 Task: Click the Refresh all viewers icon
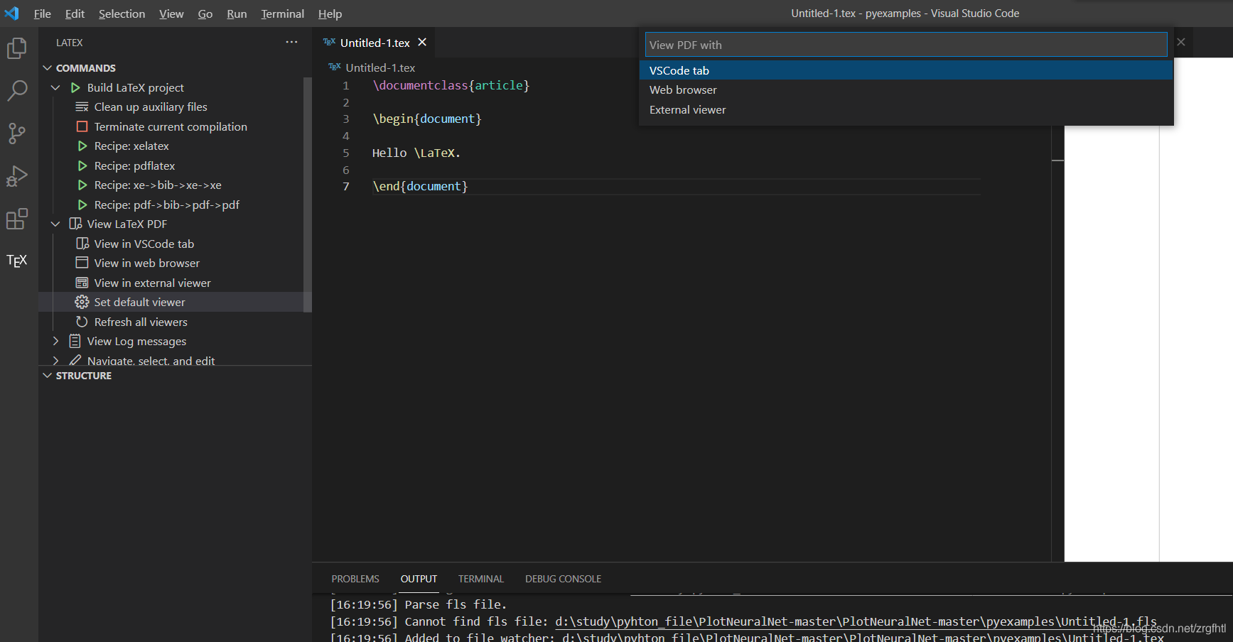click(x=82, y=322)
